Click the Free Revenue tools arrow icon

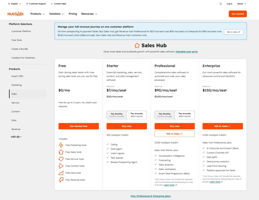pos(61,180)
